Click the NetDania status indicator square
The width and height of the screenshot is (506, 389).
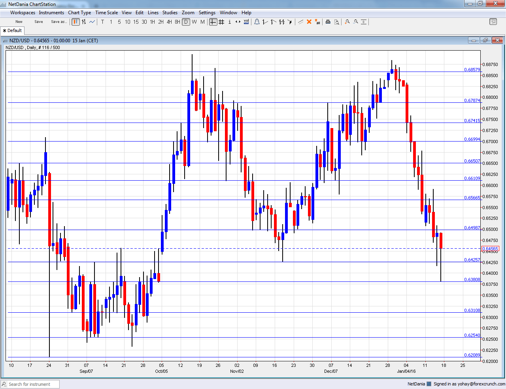click(429, 384)
